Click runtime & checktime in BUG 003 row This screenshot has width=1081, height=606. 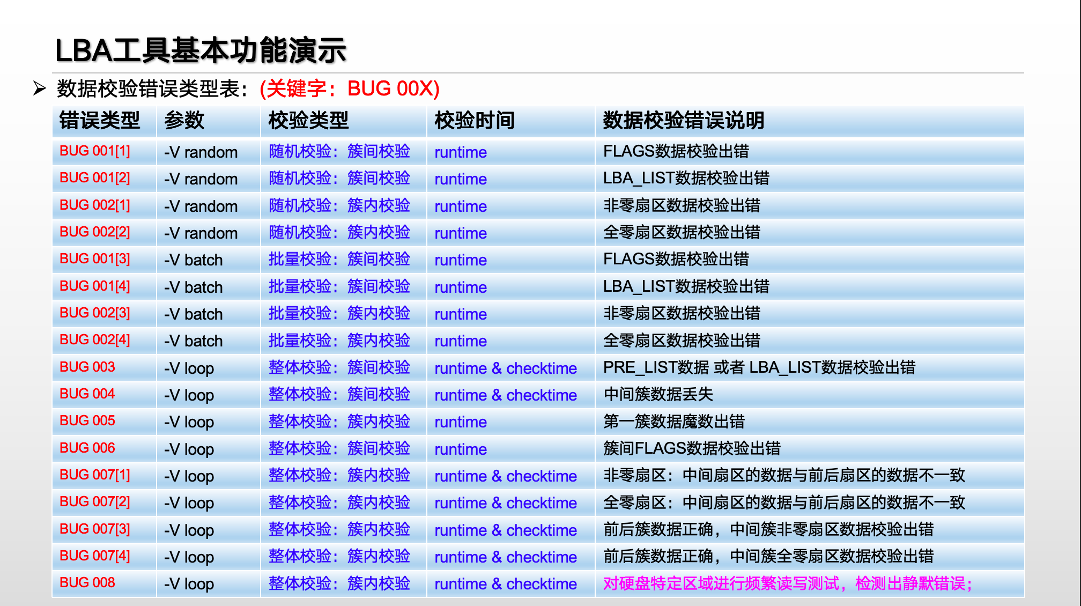tap(505, 368)
